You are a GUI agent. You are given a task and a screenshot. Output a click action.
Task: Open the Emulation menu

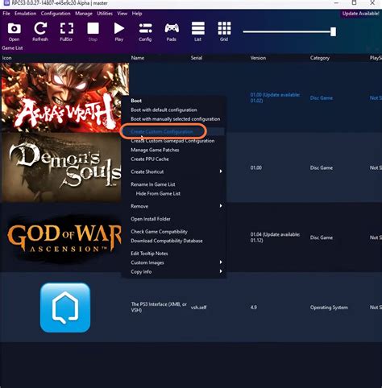[x=25, y=14]
